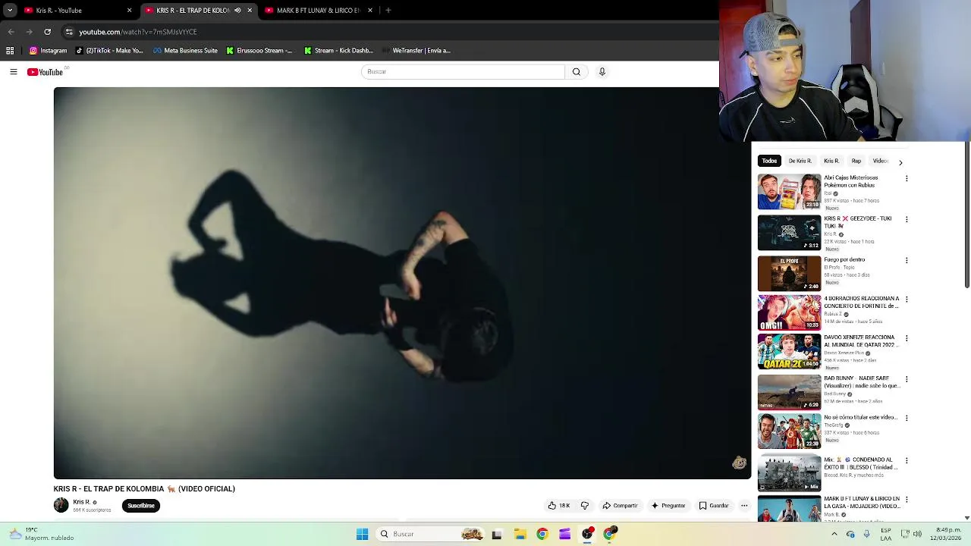The image size is (971, 546).
Task: Show more filter chips with right arrow
Action: pos(900,162)
